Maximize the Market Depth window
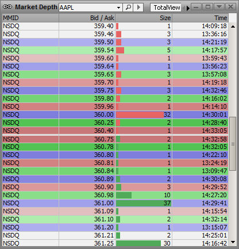The image size is (239, 249). (x=207, y=7)
